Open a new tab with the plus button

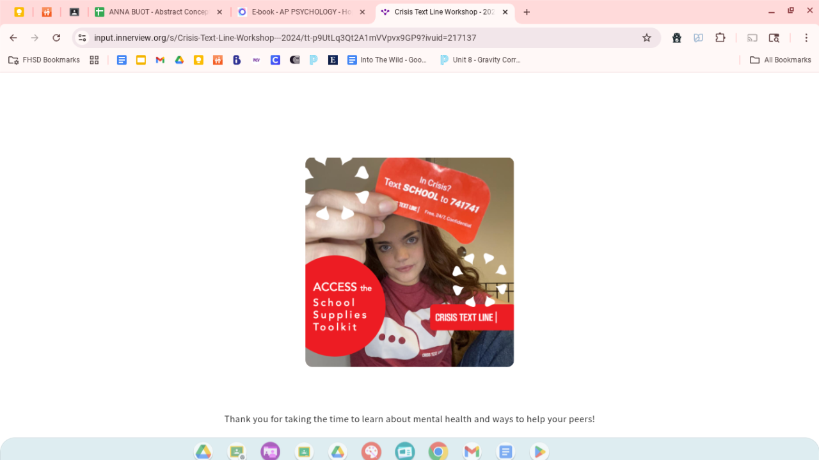click(x=527, y=12)
